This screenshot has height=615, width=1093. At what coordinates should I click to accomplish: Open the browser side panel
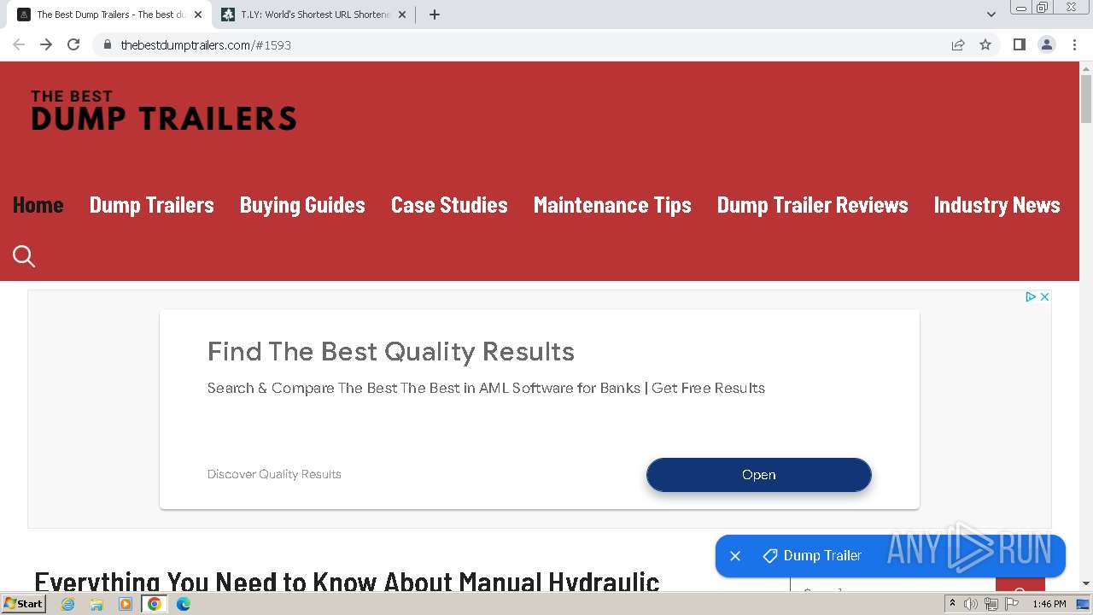[1019, 44]
